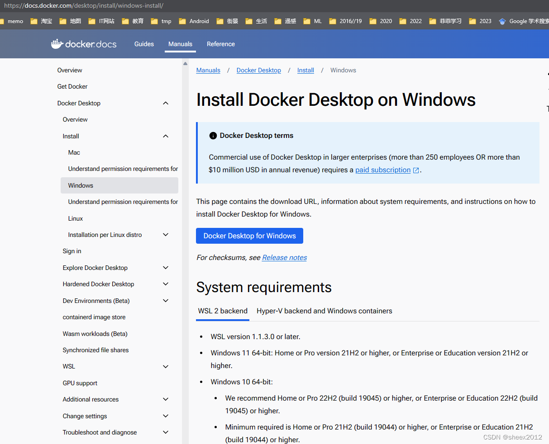549x444 pixels.
Task: Open the Manuals navigation tab
Action: [180, 44]
